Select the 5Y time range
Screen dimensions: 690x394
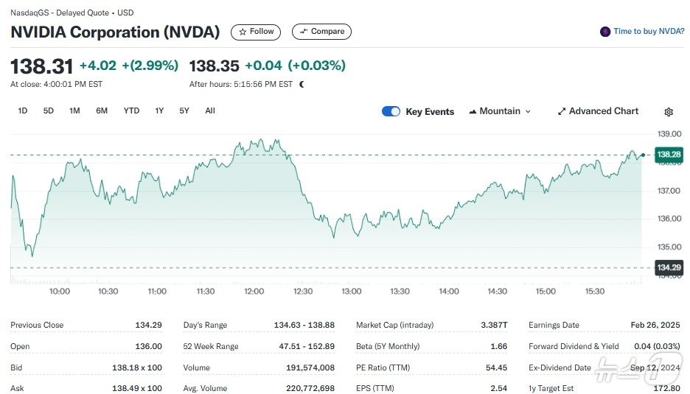click(x=184, y=110)
